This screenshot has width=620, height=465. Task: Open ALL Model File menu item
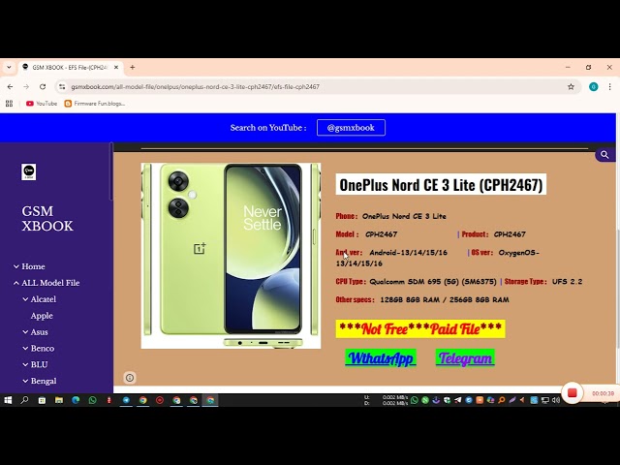tap(50, 283)
